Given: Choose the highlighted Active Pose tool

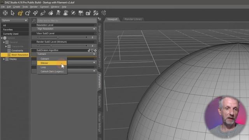Looking at the screenshot, I should (20, 13).
